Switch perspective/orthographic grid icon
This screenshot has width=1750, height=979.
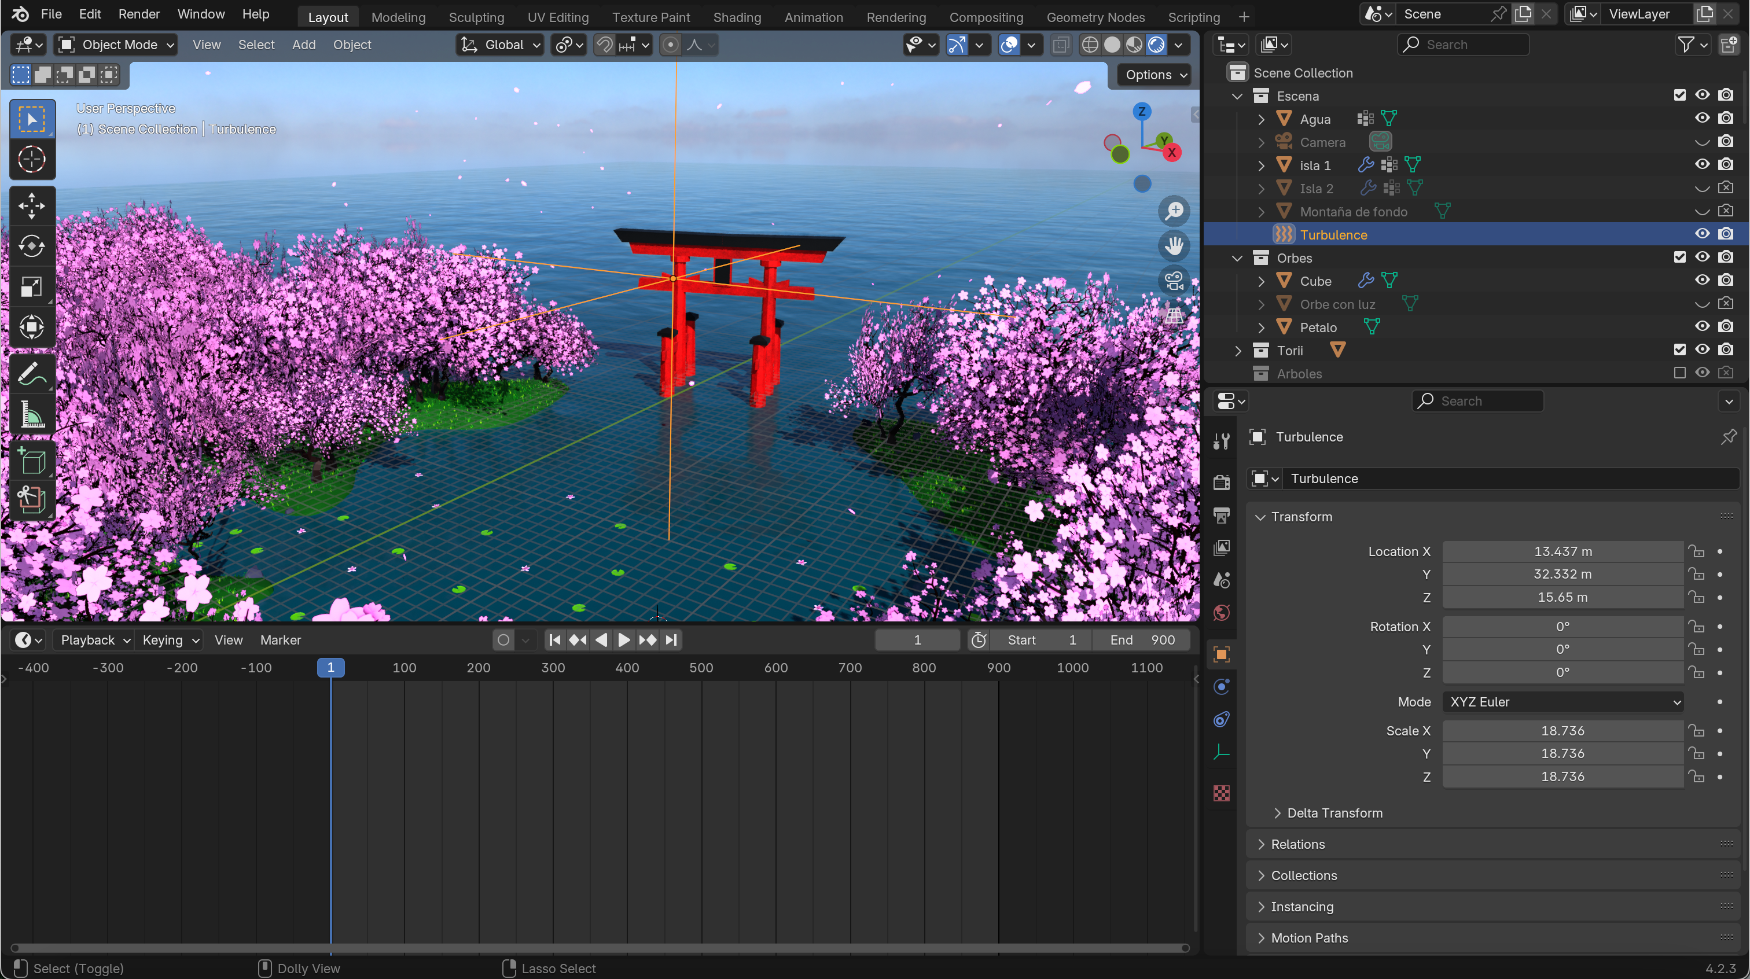(x=1174, y=315)
